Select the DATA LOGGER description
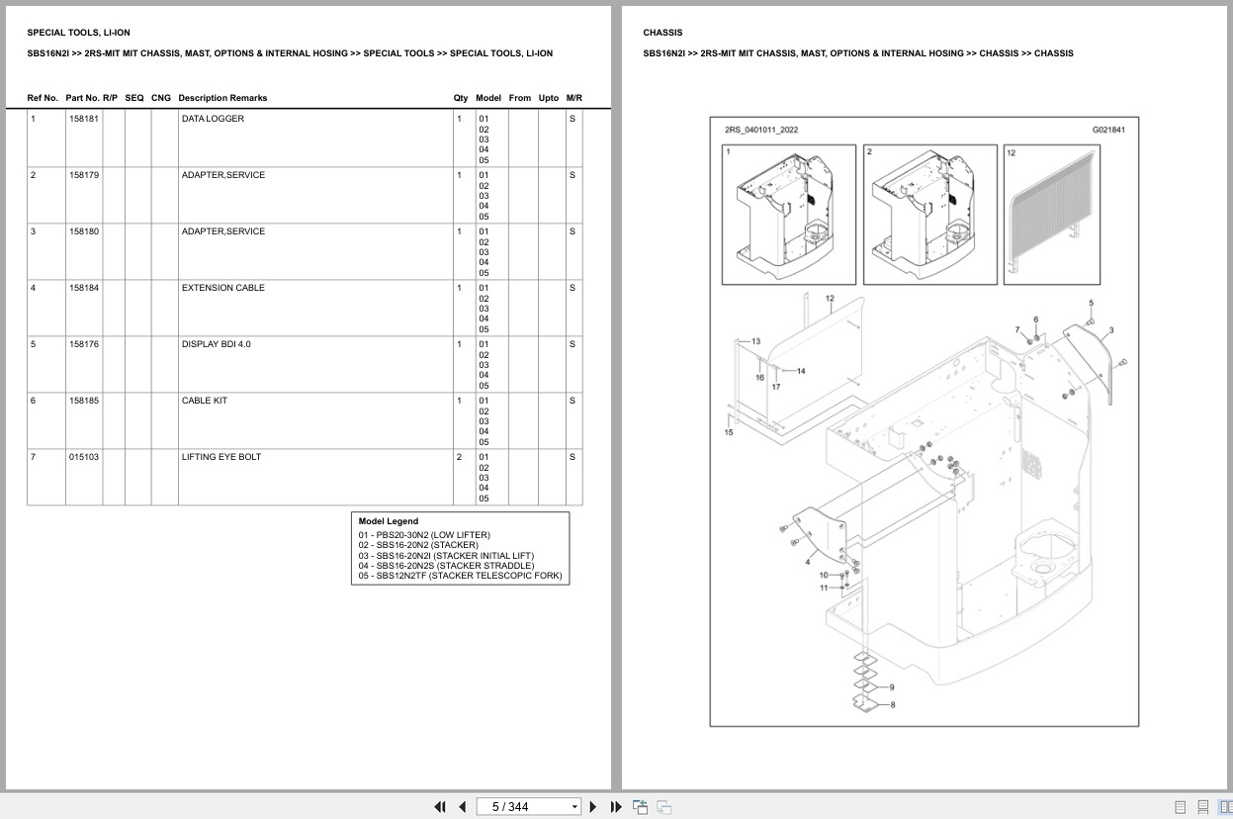The image size is (1233, 819). pos(213,119)
